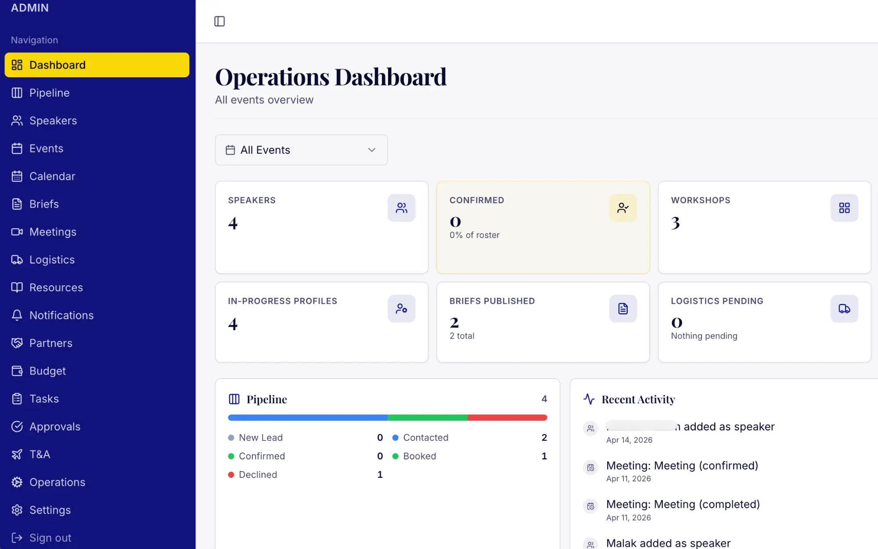878x549 pixels.
Task: Click the Declined legend row
Action: coord(306,474)
